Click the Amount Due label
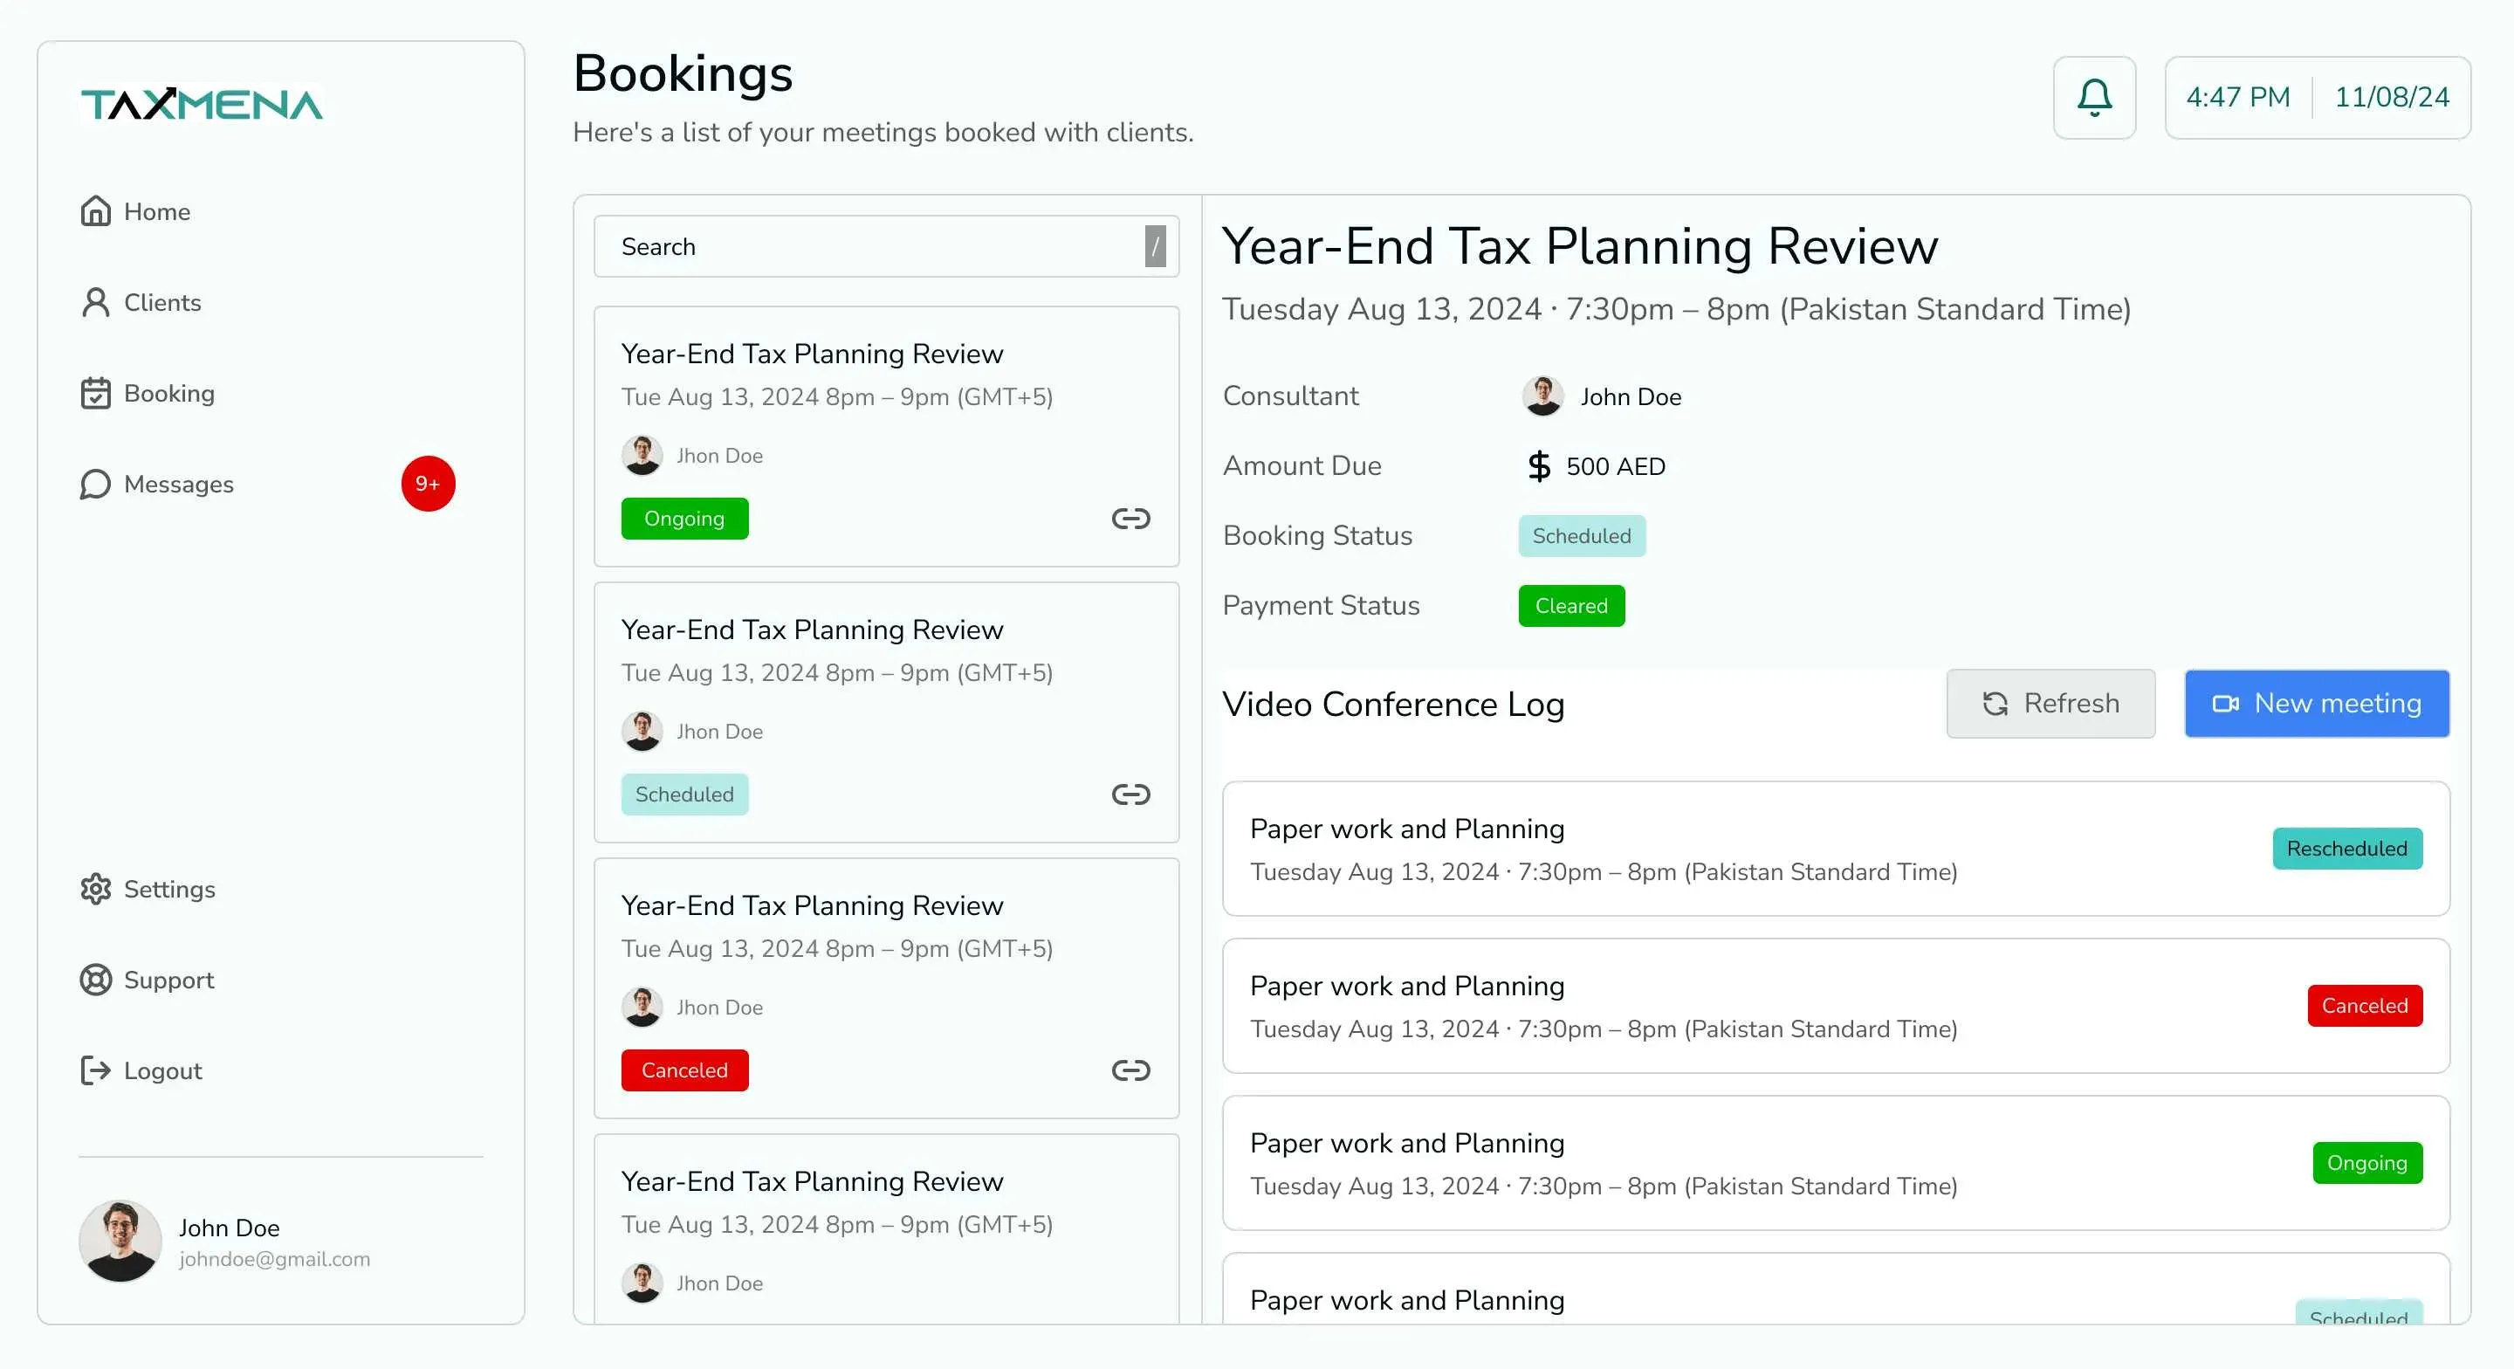 click(x=1302, y=465)
